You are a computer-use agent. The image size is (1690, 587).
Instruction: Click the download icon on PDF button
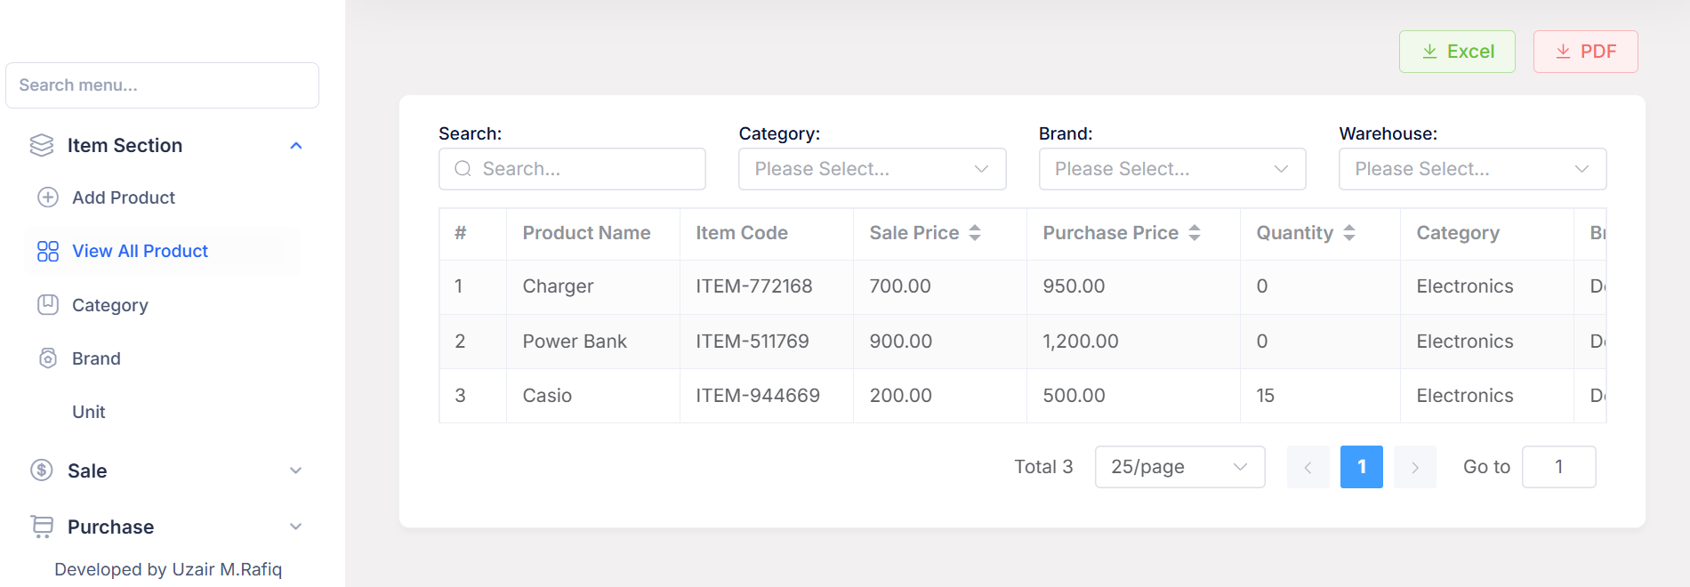[x=1563, y=52]
